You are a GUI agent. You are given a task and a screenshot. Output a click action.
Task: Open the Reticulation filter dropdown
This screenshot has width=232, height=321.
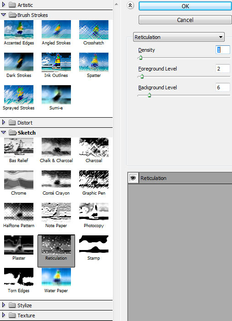[179, 37]
